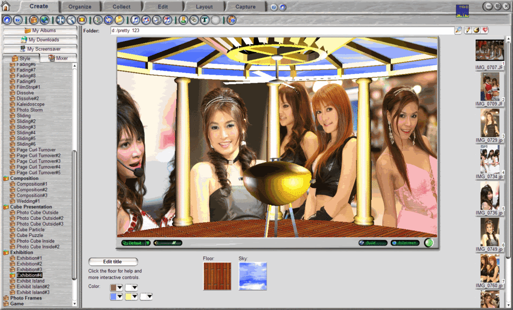Viewport: 513px width, 310px height.
Task: Select the text 'T' tool icon
Action: click(x=205, y=20)
